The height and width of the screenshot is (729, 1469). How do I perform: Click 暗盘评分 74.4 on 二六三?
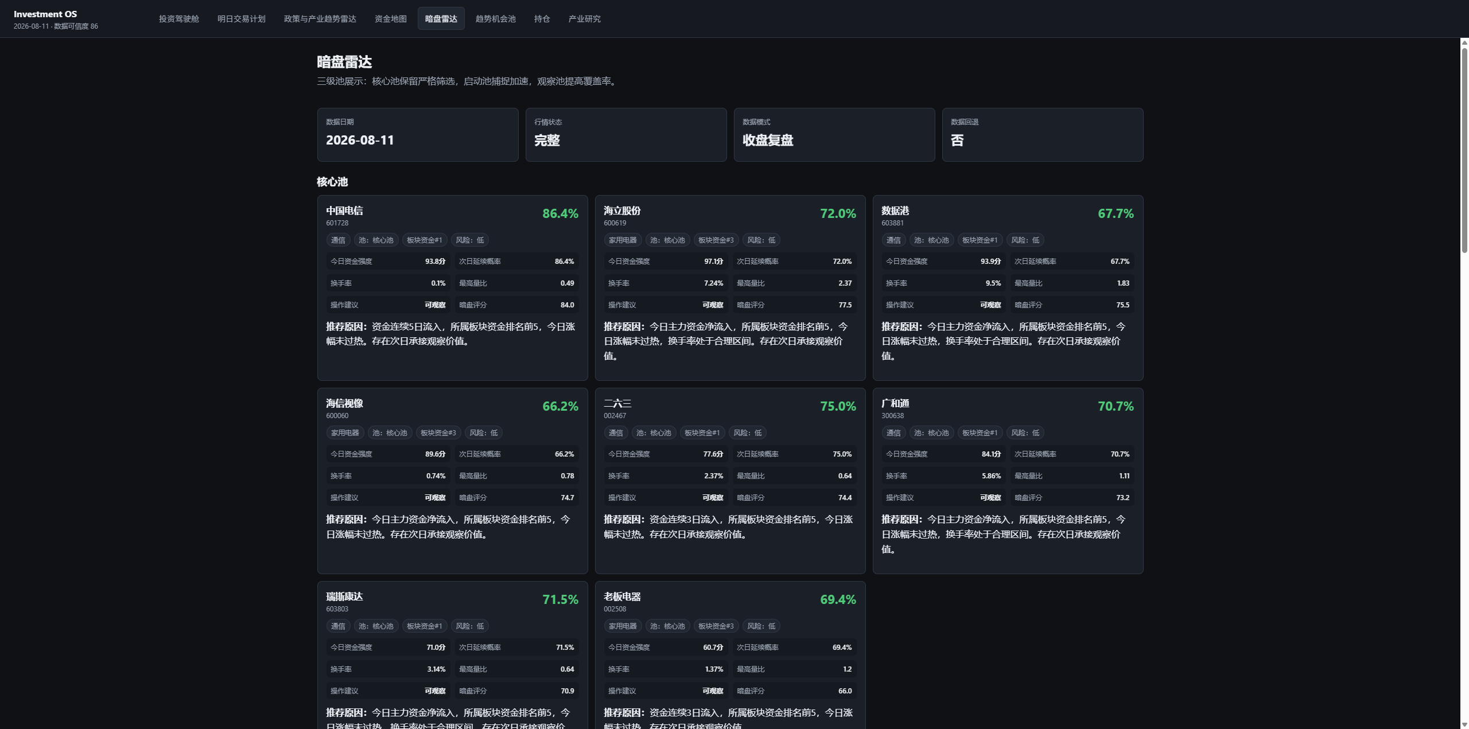[794, 498]
